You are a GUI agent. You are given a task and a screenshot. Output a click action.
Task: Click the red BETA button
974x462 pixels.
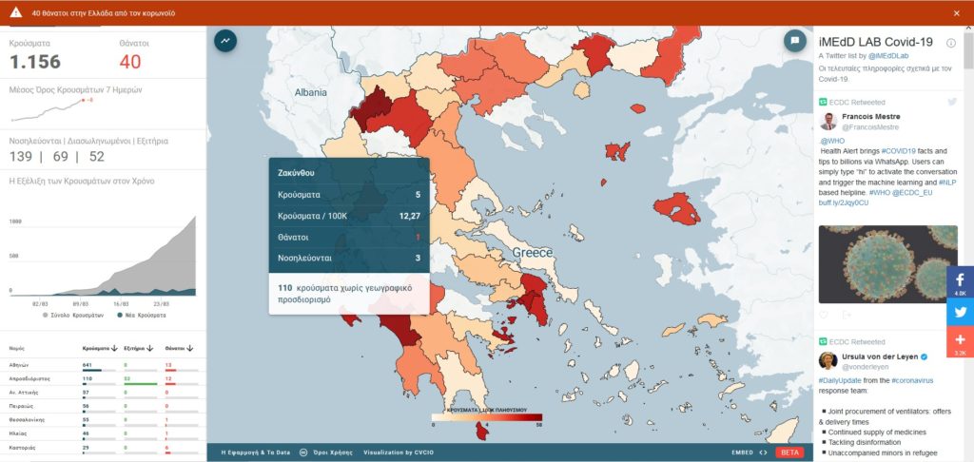coord(789,452)
